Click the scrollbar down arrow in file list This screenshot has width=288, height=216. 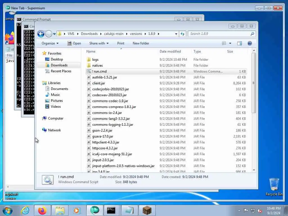(254, 170)
